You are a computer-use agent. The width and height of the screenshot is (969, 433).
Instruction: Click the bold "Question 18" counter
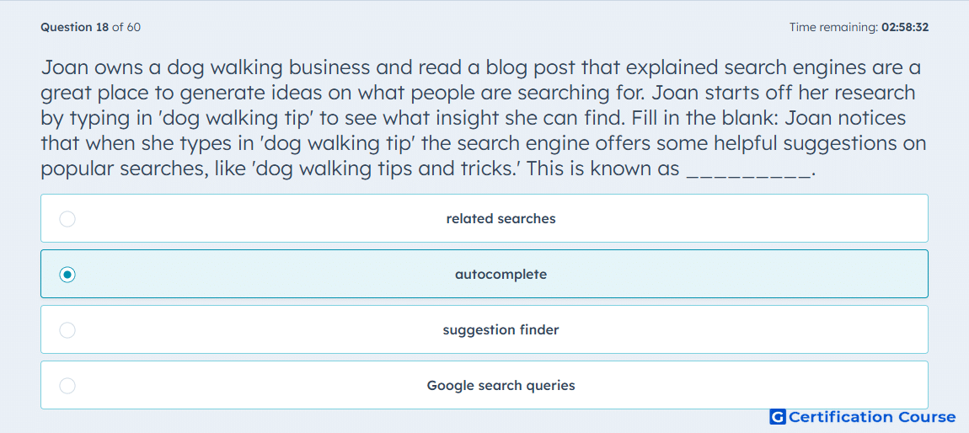[x=75, y=27]
